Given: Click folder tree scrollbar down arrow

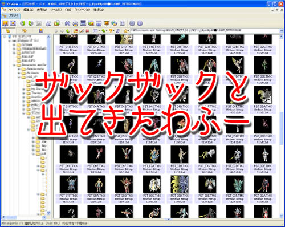Looking at the screenshot, I should point(48,213).
